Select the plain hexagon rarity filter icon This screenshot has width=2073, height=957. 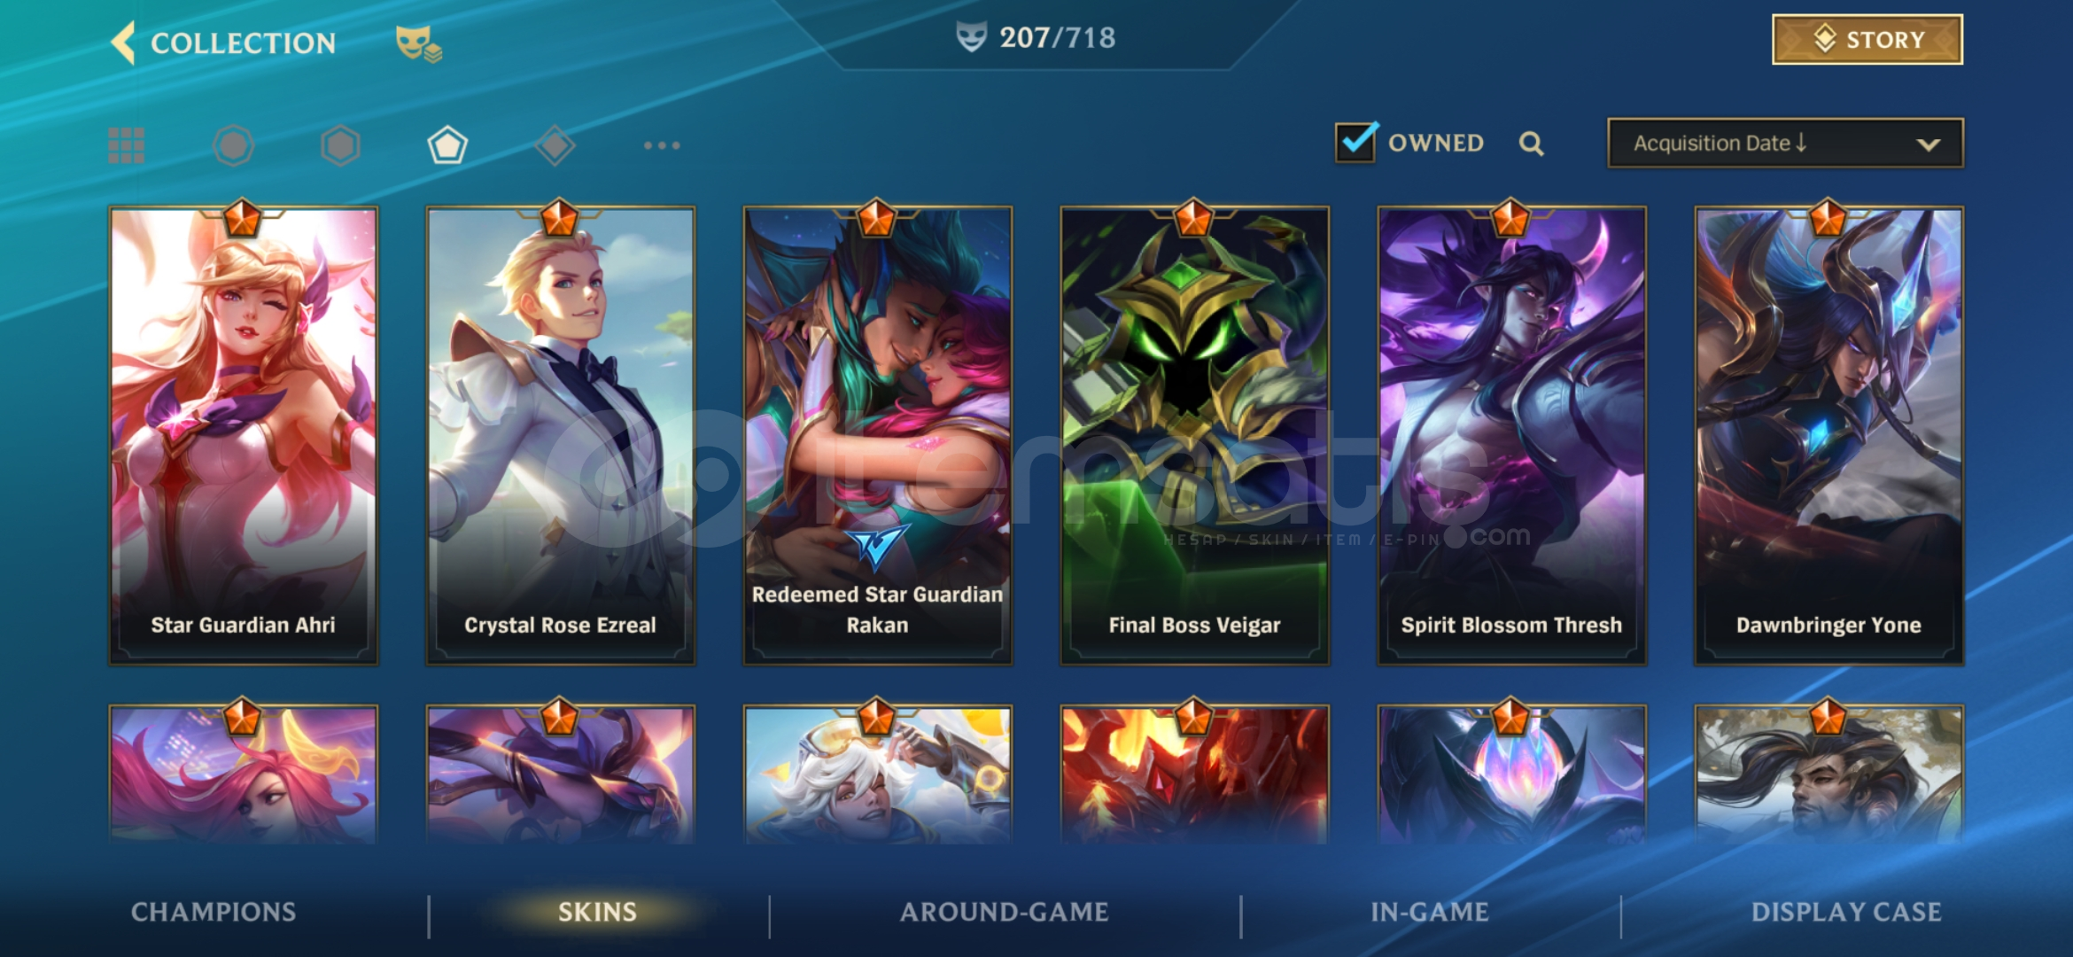340,145
